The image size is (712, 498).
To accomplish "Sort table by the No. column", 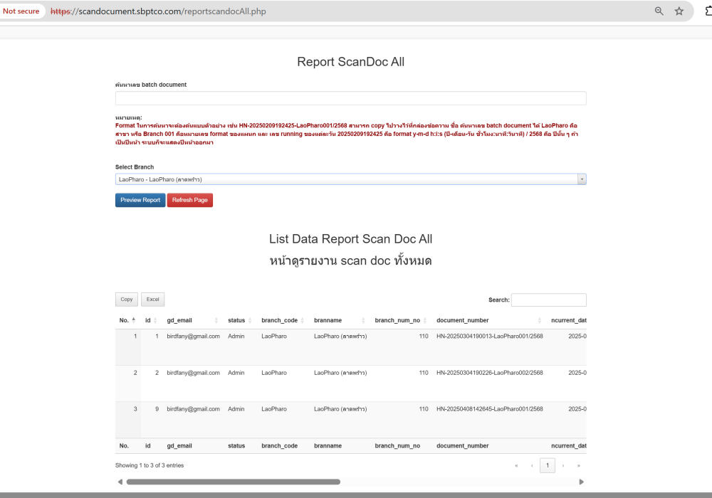I will [x=126, y=320].
